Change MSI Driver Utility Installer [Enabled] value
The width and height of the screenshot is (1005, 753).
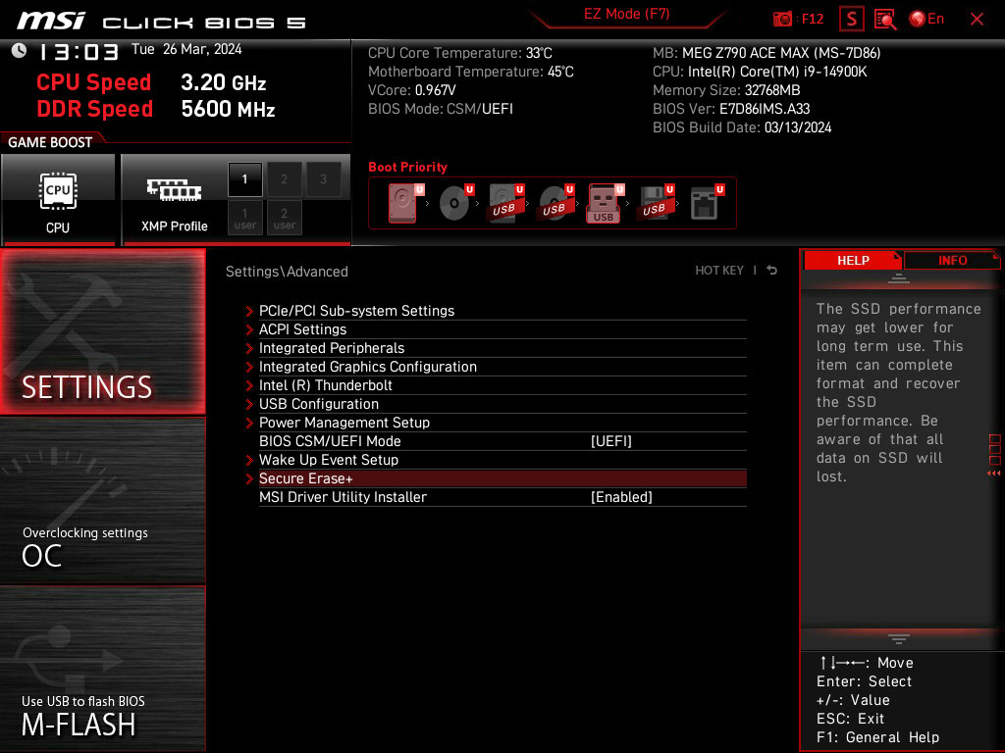[x=621, y=497]
